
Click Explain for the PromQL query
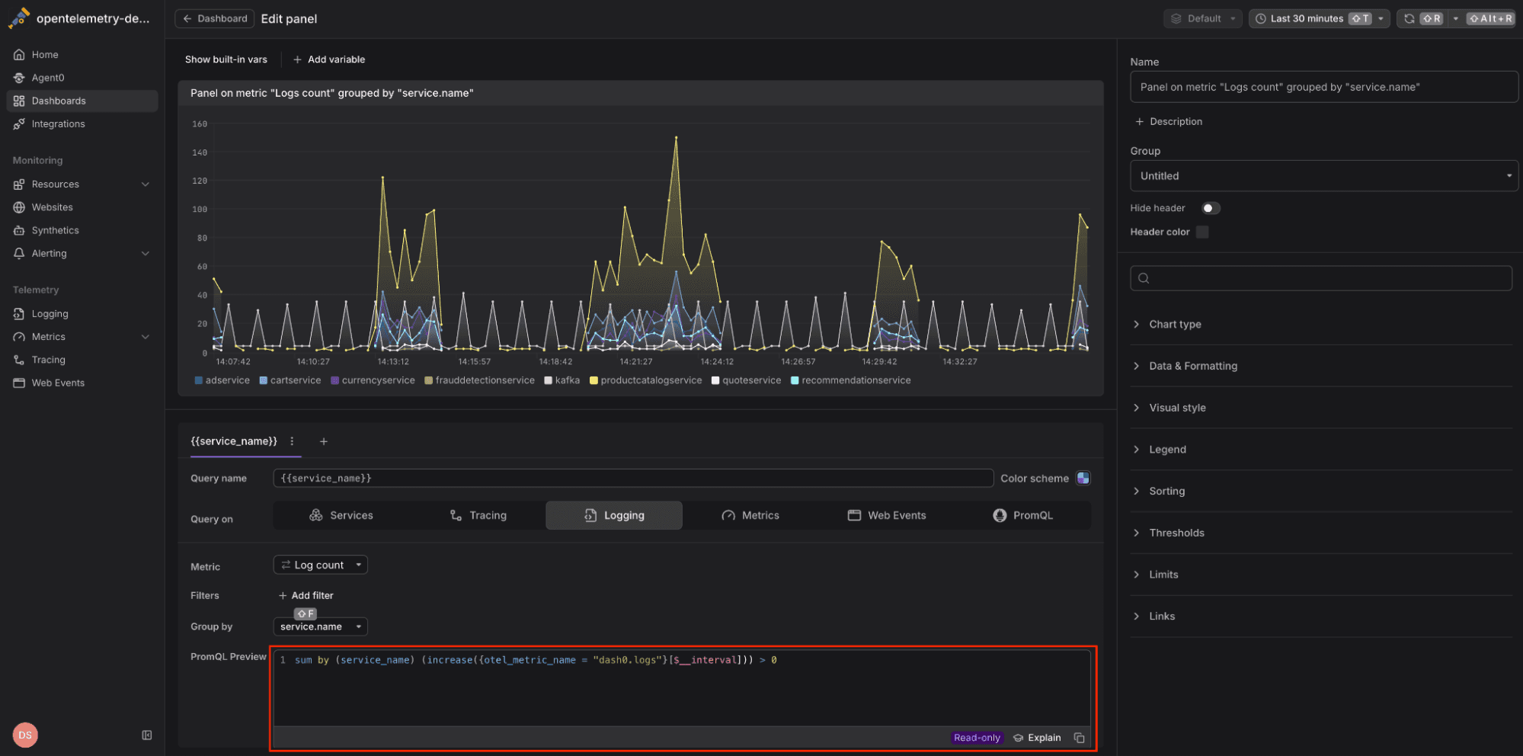pos(1037,738)
